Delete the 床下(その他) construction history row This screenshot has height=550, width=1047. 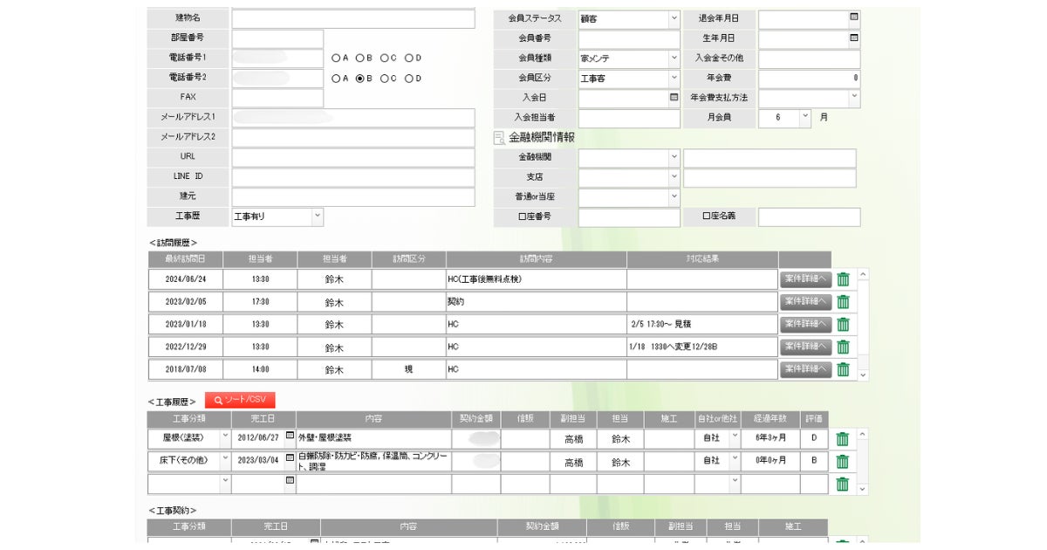coord(843,462)
